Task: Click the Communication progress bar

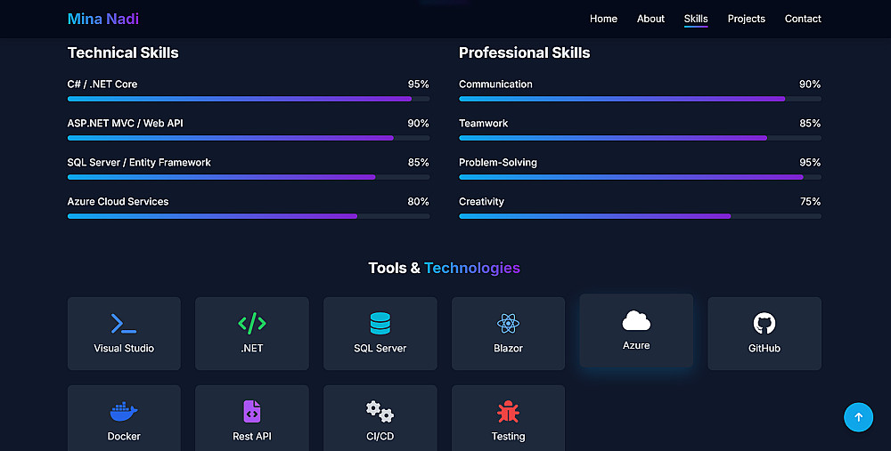Action: pos(640,99)
